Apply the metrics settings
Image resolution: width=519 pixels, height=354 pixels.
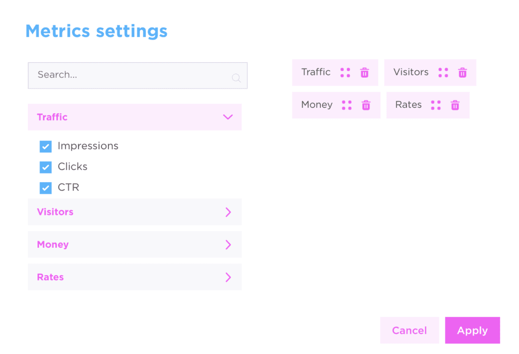[x=472, y=330]
